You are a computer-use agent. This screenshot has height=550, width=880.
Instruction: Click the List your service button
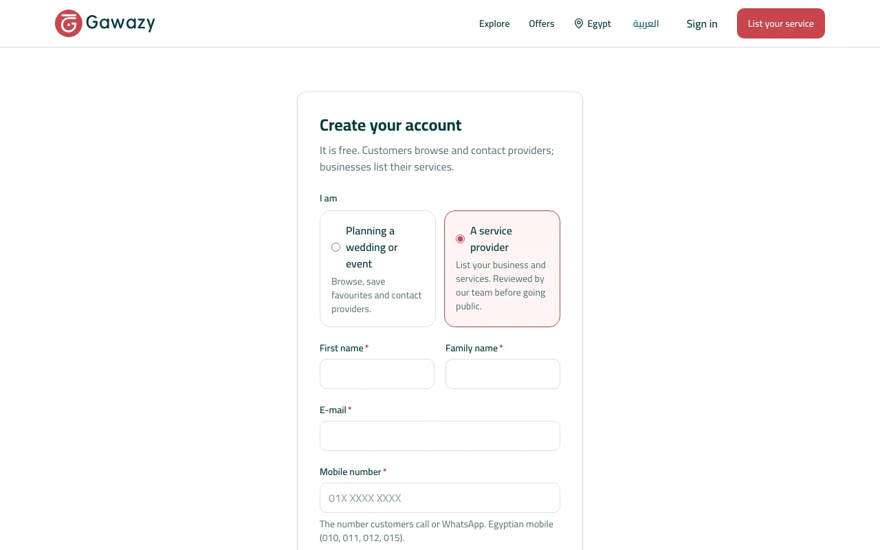[x=781, y=23]
